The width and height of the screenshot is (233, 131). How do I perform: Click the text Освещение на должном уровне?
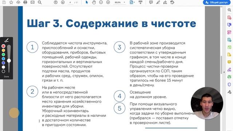coord(148,95)
